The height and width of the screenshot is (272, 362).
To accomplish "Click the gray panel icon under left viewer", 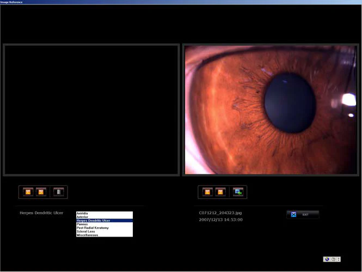I will (59, 192).
